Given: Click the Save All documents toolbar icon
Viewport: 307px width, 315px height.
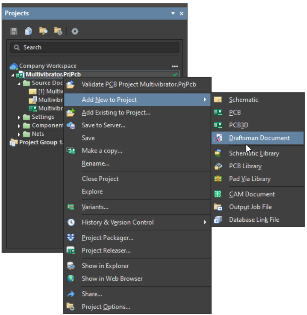Looking at the screenshot, I should coord(28,31).
